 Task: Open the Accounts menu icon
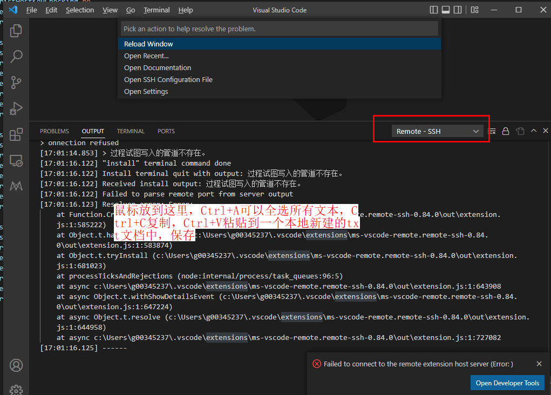pos(16,365)
